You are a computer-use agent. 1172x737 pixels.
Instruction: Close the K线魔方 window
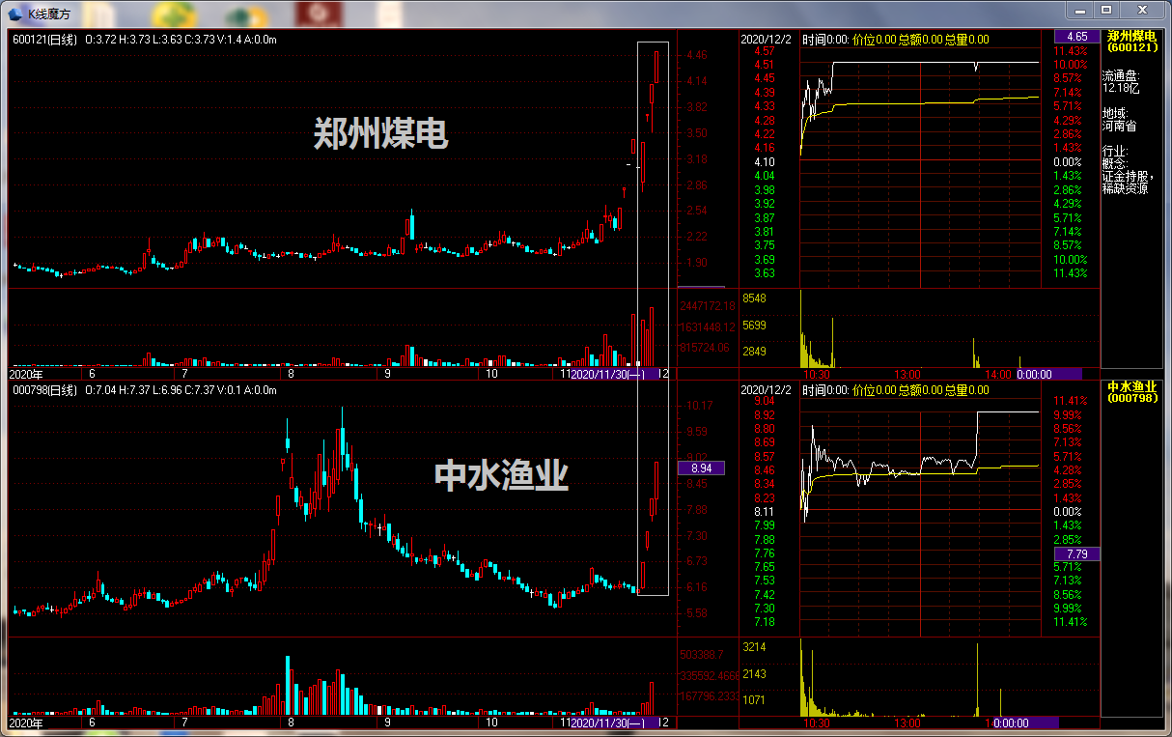pos(1142,10)
